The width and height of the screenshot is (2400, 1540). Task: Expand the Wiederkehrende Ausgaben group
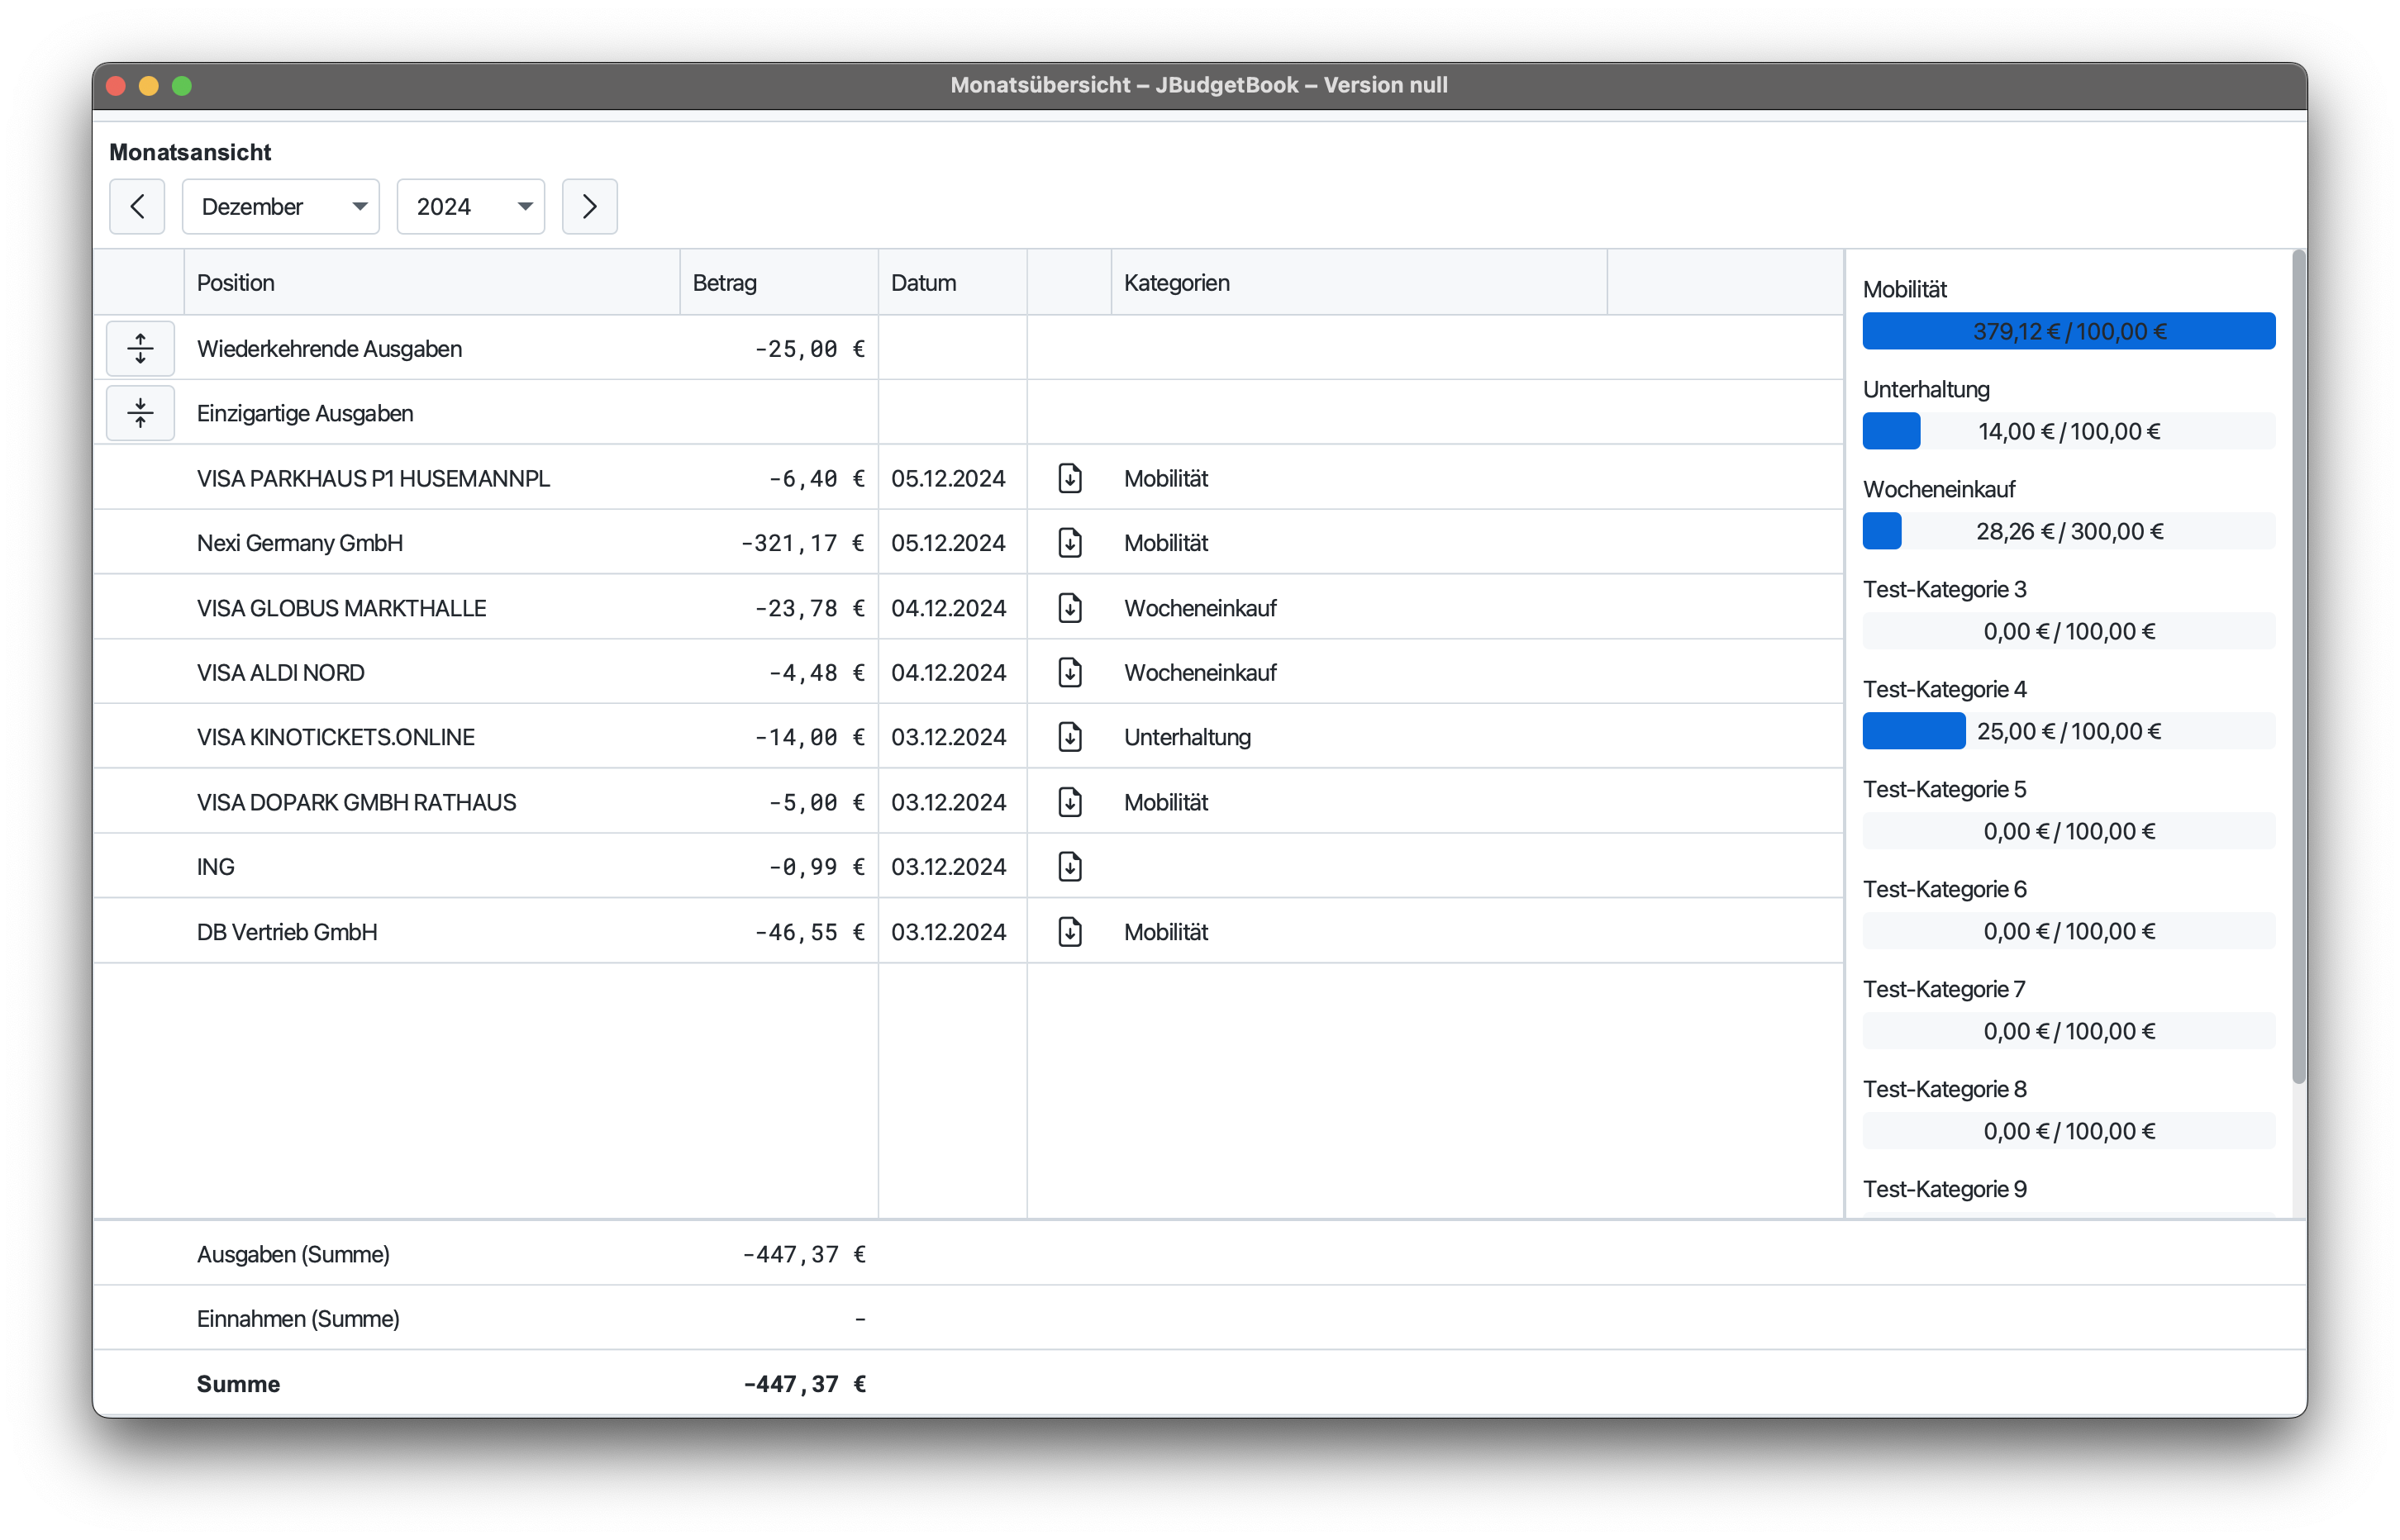(x=140, y=348)
